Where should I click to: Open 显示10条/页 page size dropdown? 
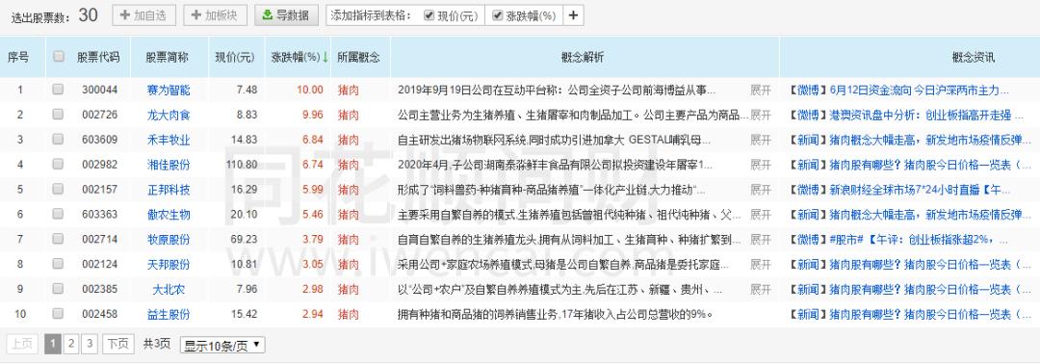(x=222, y=345)
